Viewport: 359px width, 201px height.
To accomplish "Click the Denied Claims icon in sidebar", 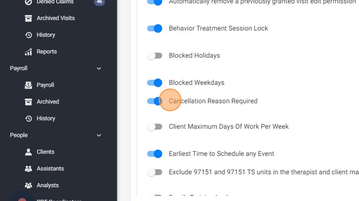I will click(28, 2).
